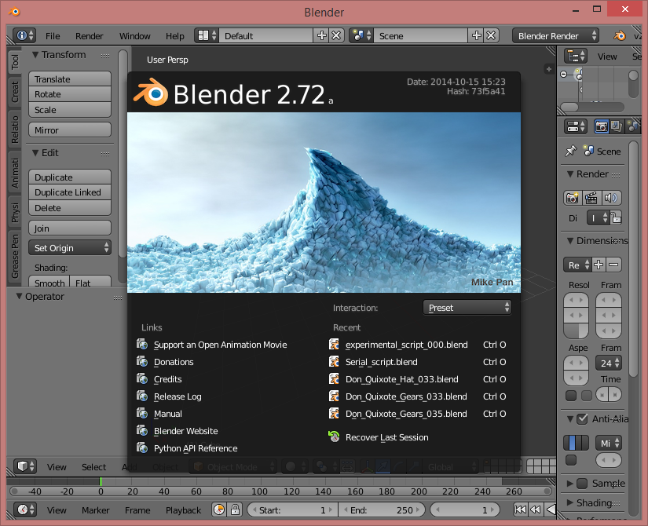This screenshot has width=648, height=526.
Task: Toggle the lock interface padlock icon
Action: pos(616,217)
